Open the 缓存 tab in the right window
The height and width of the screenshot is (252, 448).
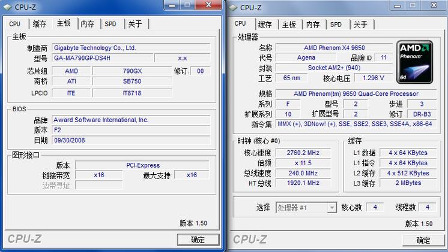click(x=265, y=25)
